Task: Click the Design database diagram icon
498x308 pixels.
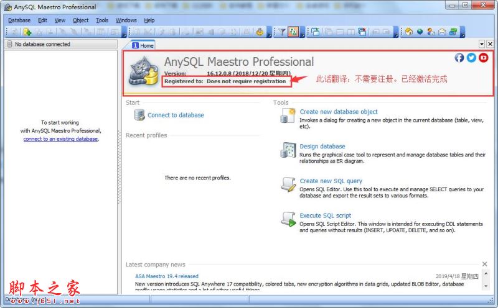Action: click(x=288, y=150)
